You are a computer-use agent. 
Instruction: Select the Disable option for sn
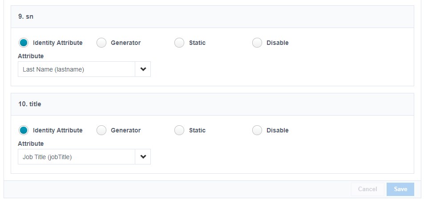pyautogui.click(x=257, y=43)
